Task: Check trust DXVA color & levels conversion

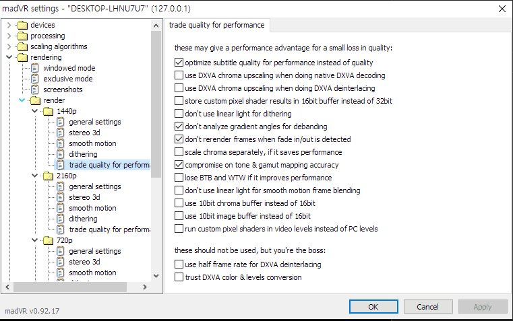Action: [x=179, y=277]
